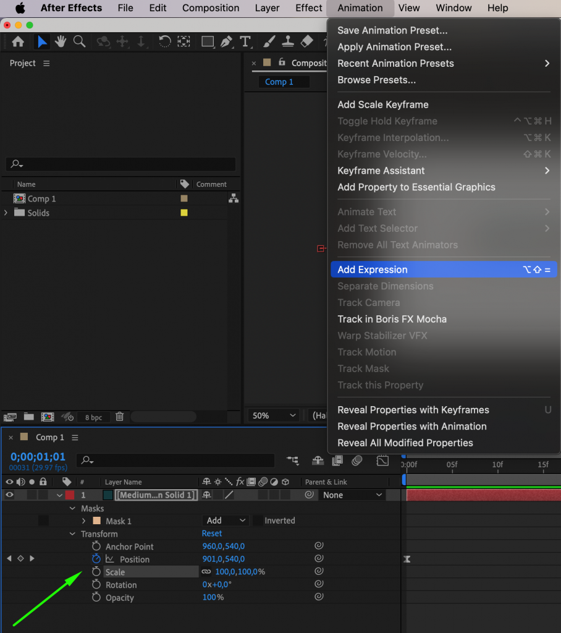Click the Reset link for Transform

pos(212,533)
